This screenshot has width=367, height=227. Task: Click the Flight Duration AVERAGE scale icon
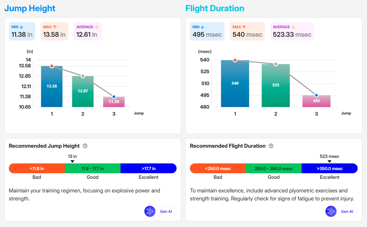(293, 27)
